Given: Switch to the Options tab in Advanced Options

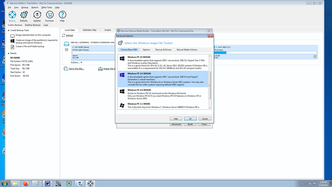Looking at the screenshot, I should coord(146,50).
